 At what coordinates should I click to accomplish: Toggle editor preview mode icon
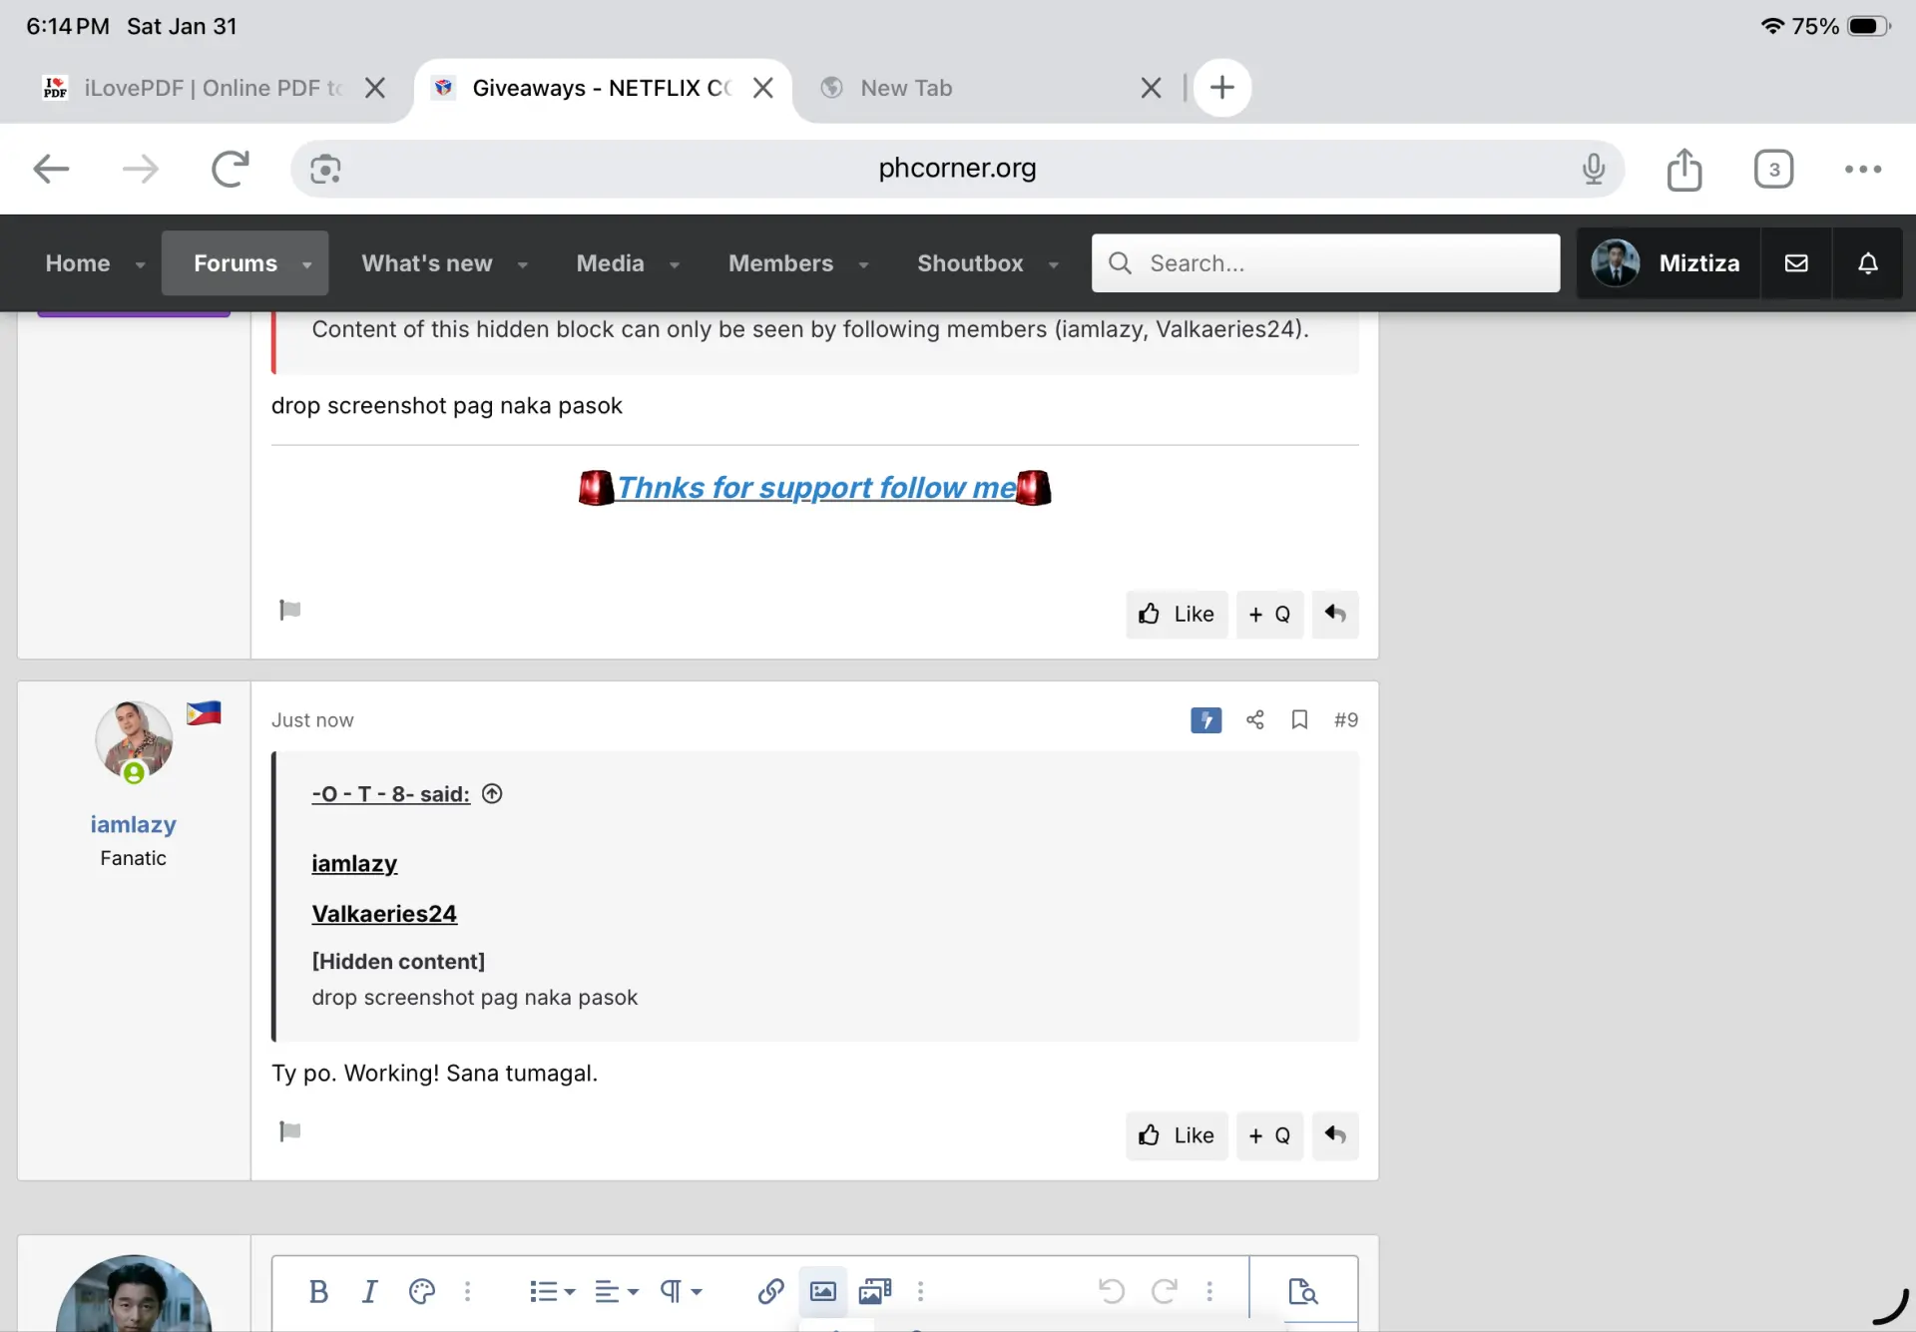click(x=1303, y=1292)
